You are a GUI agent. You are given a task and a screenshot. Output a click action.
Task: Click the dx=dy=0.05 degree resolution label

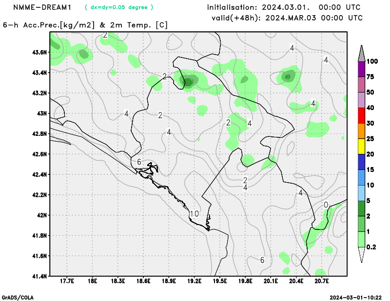click(x=119, y=7)
